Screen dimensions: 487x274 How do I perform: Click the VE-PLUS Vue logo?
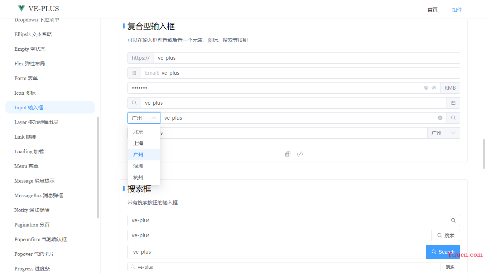(x=21, y=9)
